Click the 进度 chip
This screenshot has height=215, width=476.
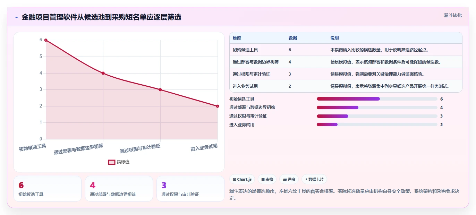[289, 179]
